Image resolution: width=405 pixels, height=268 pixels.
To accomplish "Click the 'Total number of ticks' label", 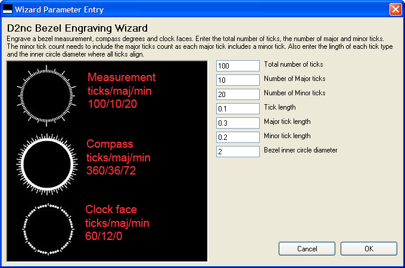I will [294, 64].
